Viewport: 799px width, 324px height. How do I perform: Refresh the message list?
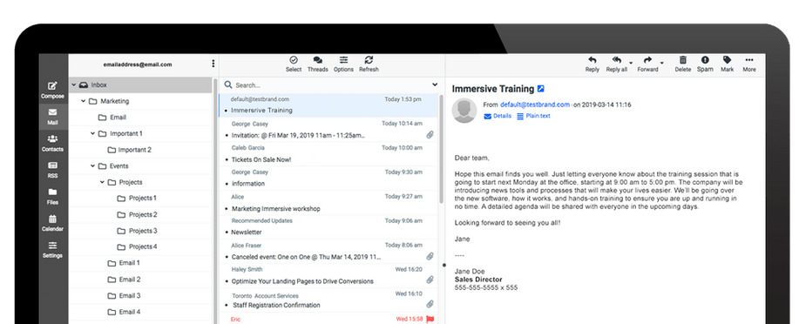point(369,60)
